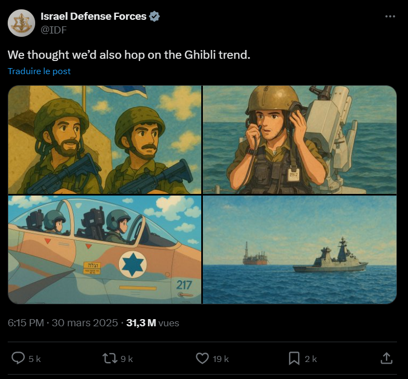The image size is (408, 379).
Task: Open the three-dot more options menu
Action: click(390, 16)
